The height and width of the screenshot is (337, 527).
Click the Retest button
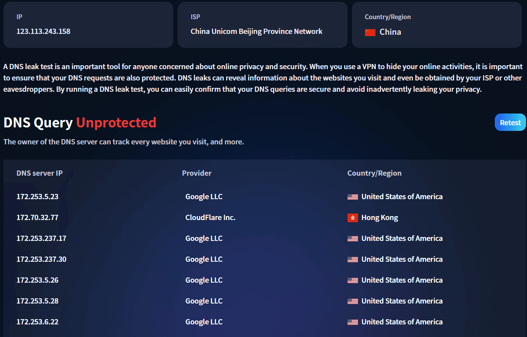pos(510,123)
